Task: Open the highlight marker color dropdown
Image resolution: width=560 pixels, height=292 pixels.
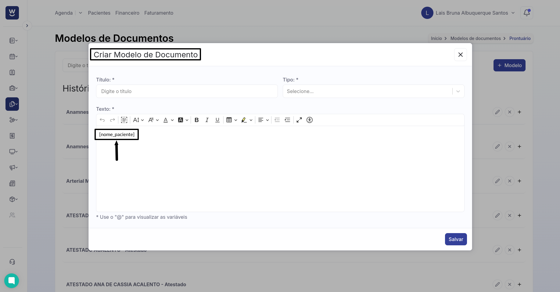Action: 251,120
